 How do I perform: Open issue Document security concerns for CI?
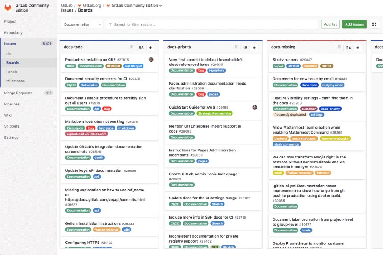tap(96, 79)
